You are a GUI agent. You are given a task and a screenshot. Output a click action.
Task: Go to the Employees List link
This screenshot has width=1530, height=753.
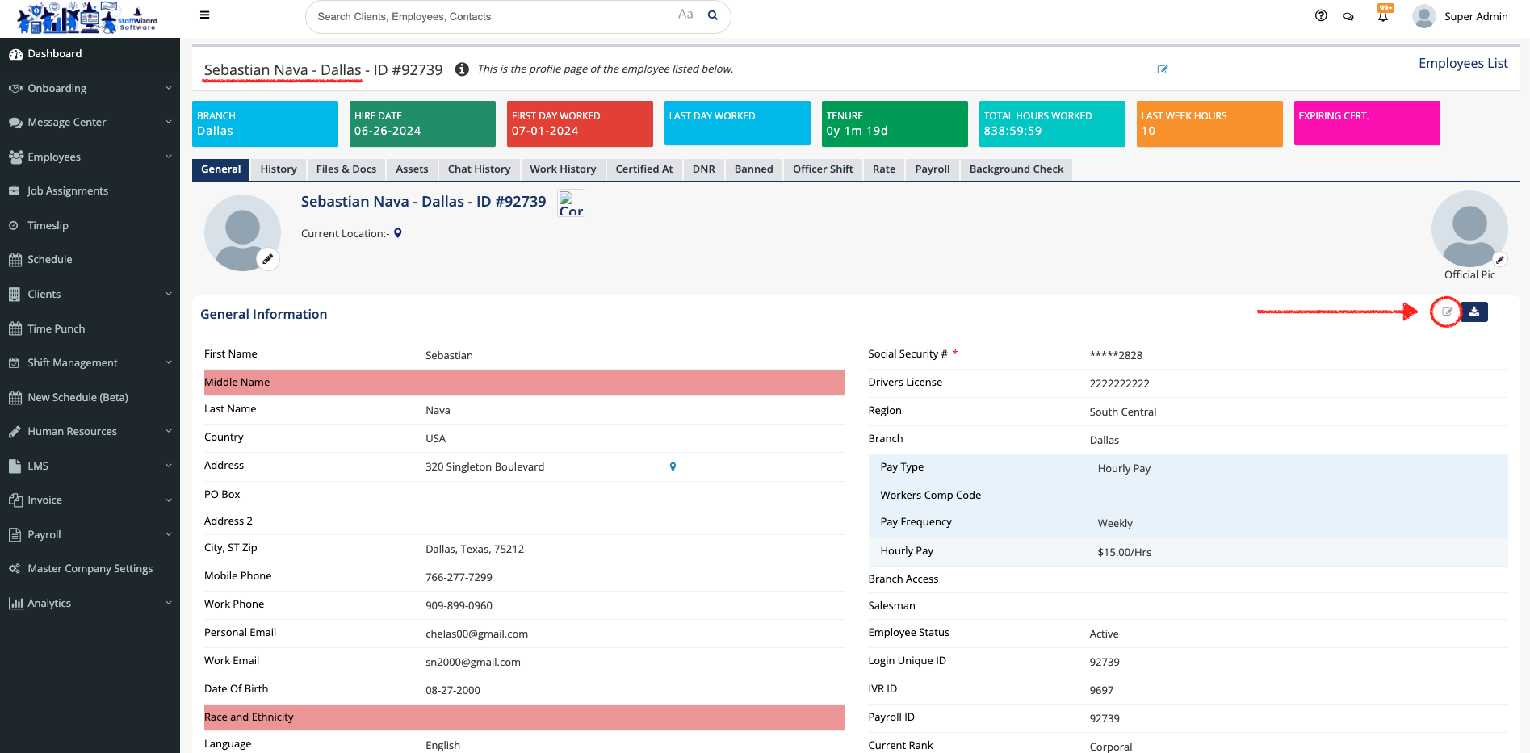point(1462,63)
